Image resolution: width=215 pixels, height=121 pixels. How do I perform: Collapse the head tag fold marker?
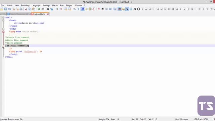3,20
